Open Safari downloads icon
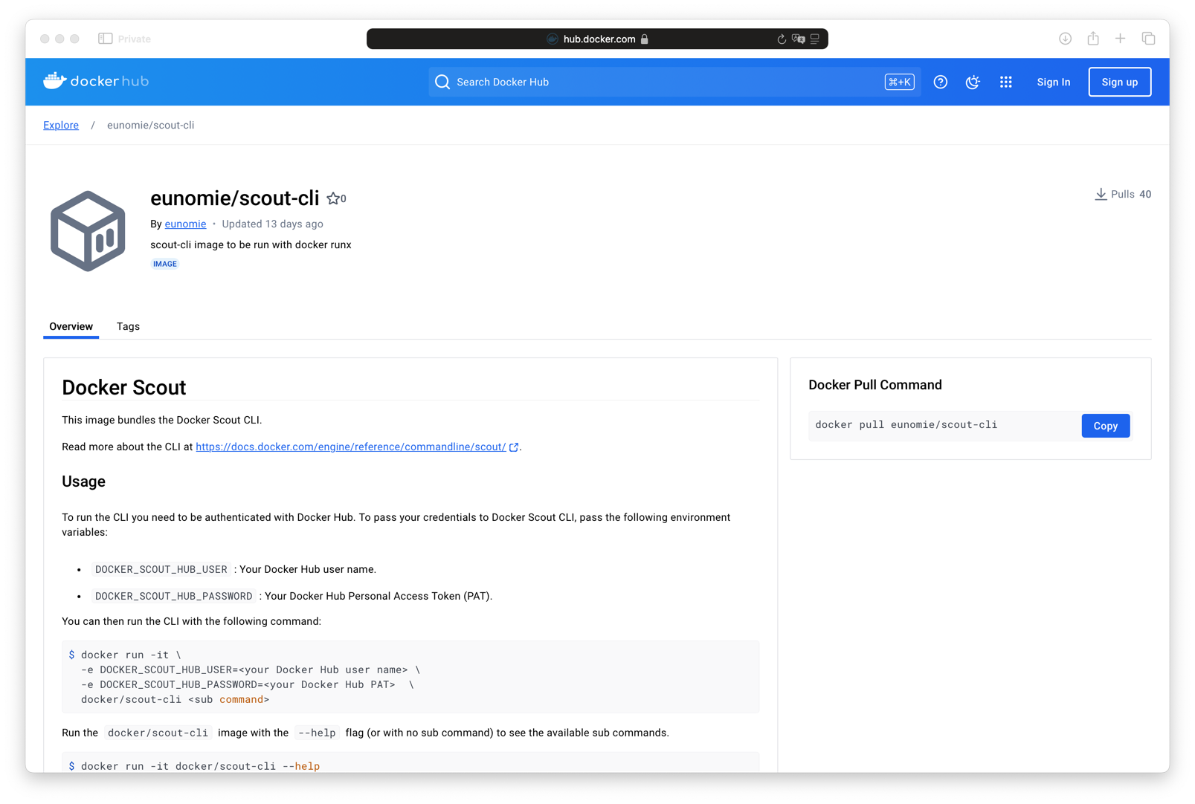This screenshot has width=1195, height=804. tap(1065, 39)
